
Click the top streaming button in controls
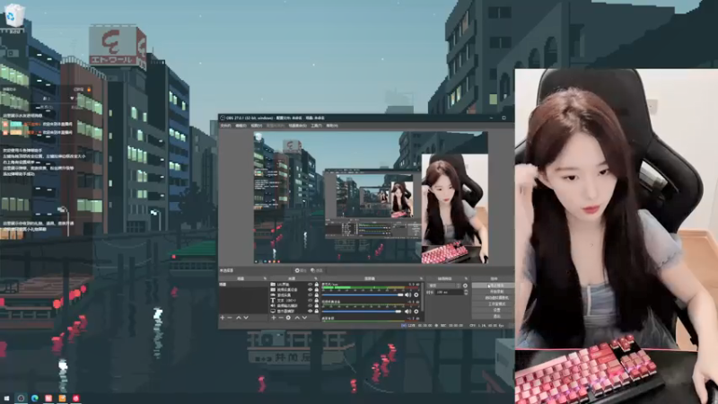click(493, 285)
